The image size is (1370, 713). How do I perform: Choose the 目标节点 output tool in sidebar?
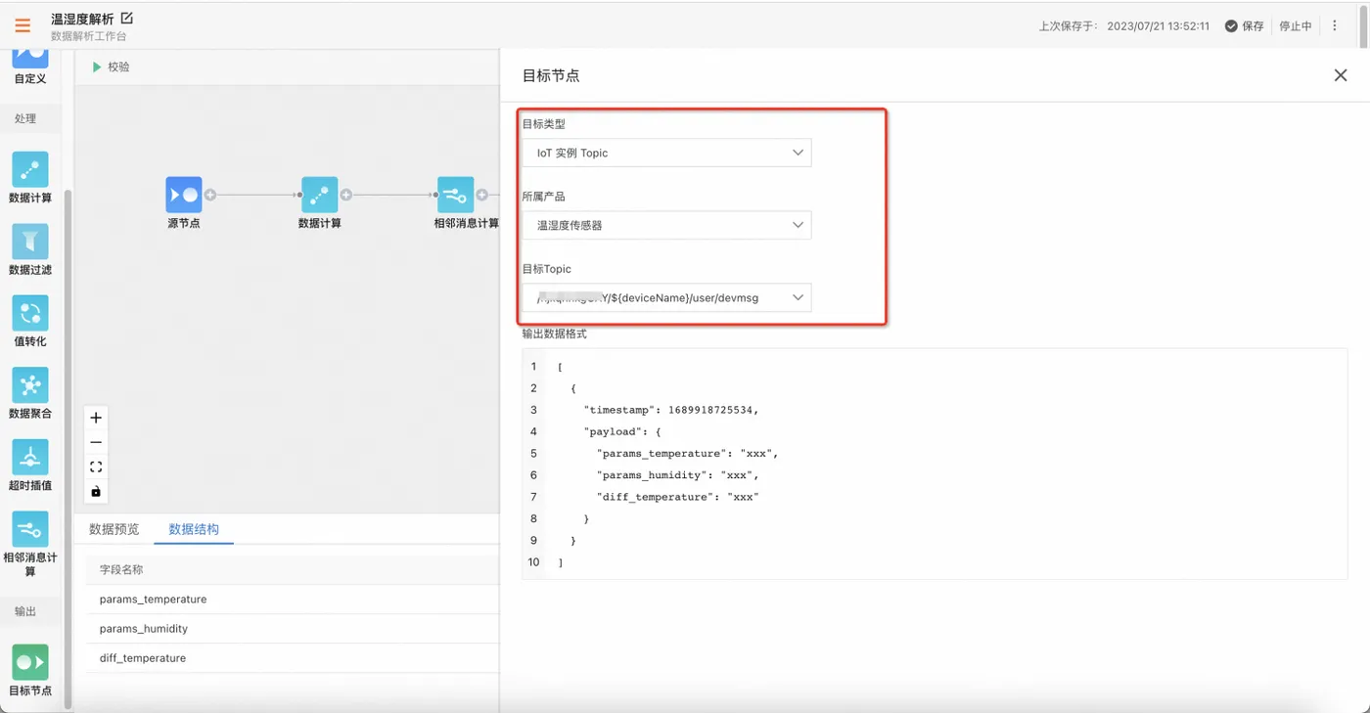tap(30, 662)
